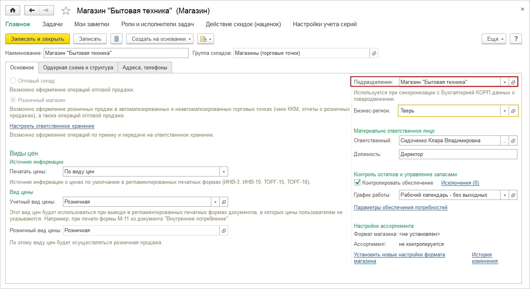Screen dimensions: 530x289
Task: Click the Виды цен section heading
Action: coord(24,153)
